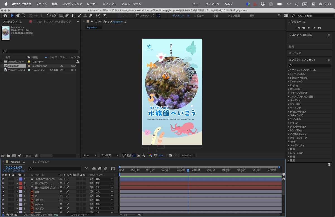
Task: Open the コンポジション menu
Action: coord(72,4)
